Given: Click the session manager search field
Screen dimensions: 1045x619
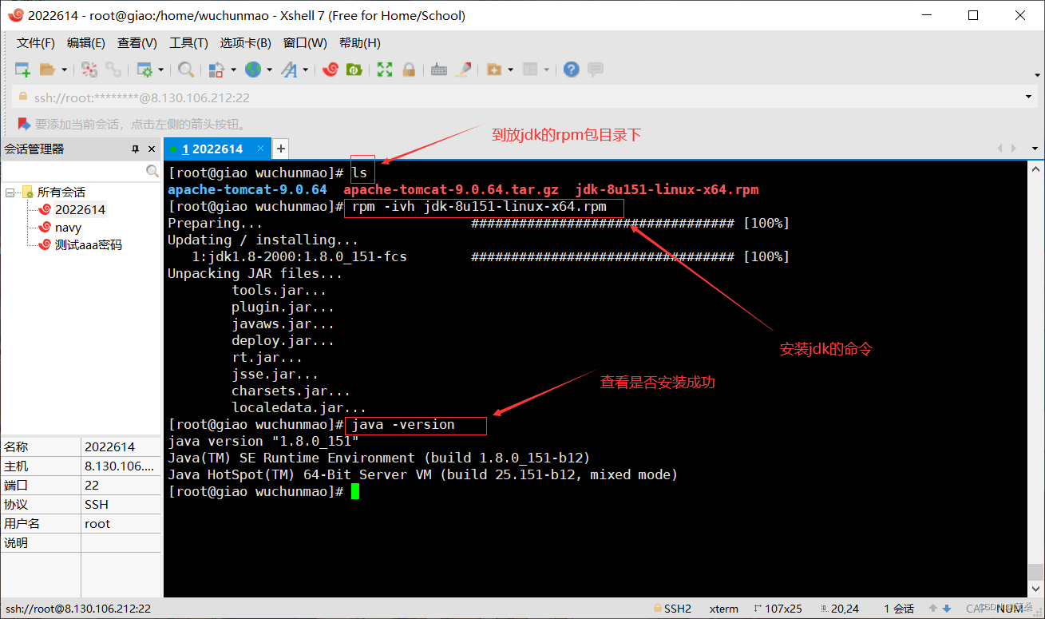Looking at the screenshot, I should (73, 171).
